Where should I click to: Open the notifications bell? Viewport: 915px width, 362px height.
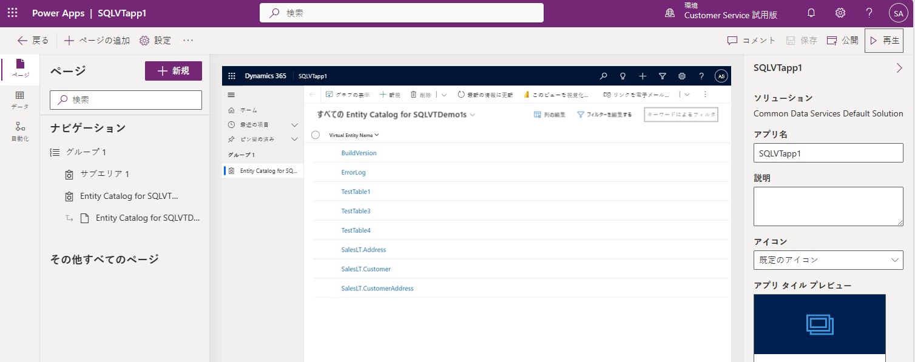pyautogui.click(x=811, y=13)
